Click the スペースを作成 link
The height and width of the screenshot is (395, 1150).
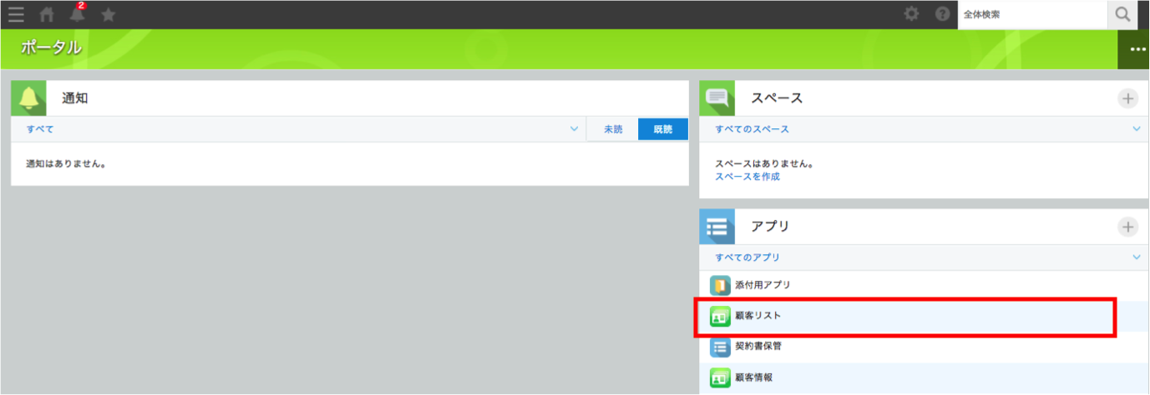[x=747, y=177]
